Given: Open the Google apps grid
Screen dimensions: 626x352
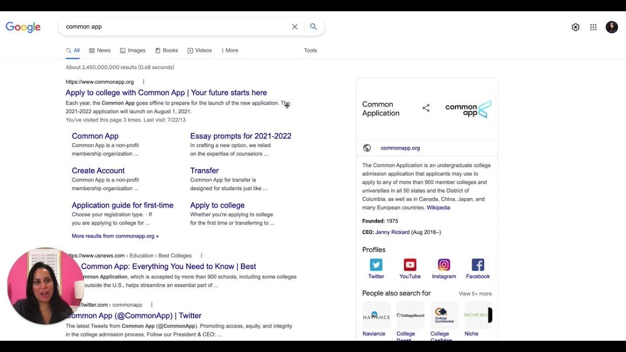Looking at the screenshot, I should (593, 27).
